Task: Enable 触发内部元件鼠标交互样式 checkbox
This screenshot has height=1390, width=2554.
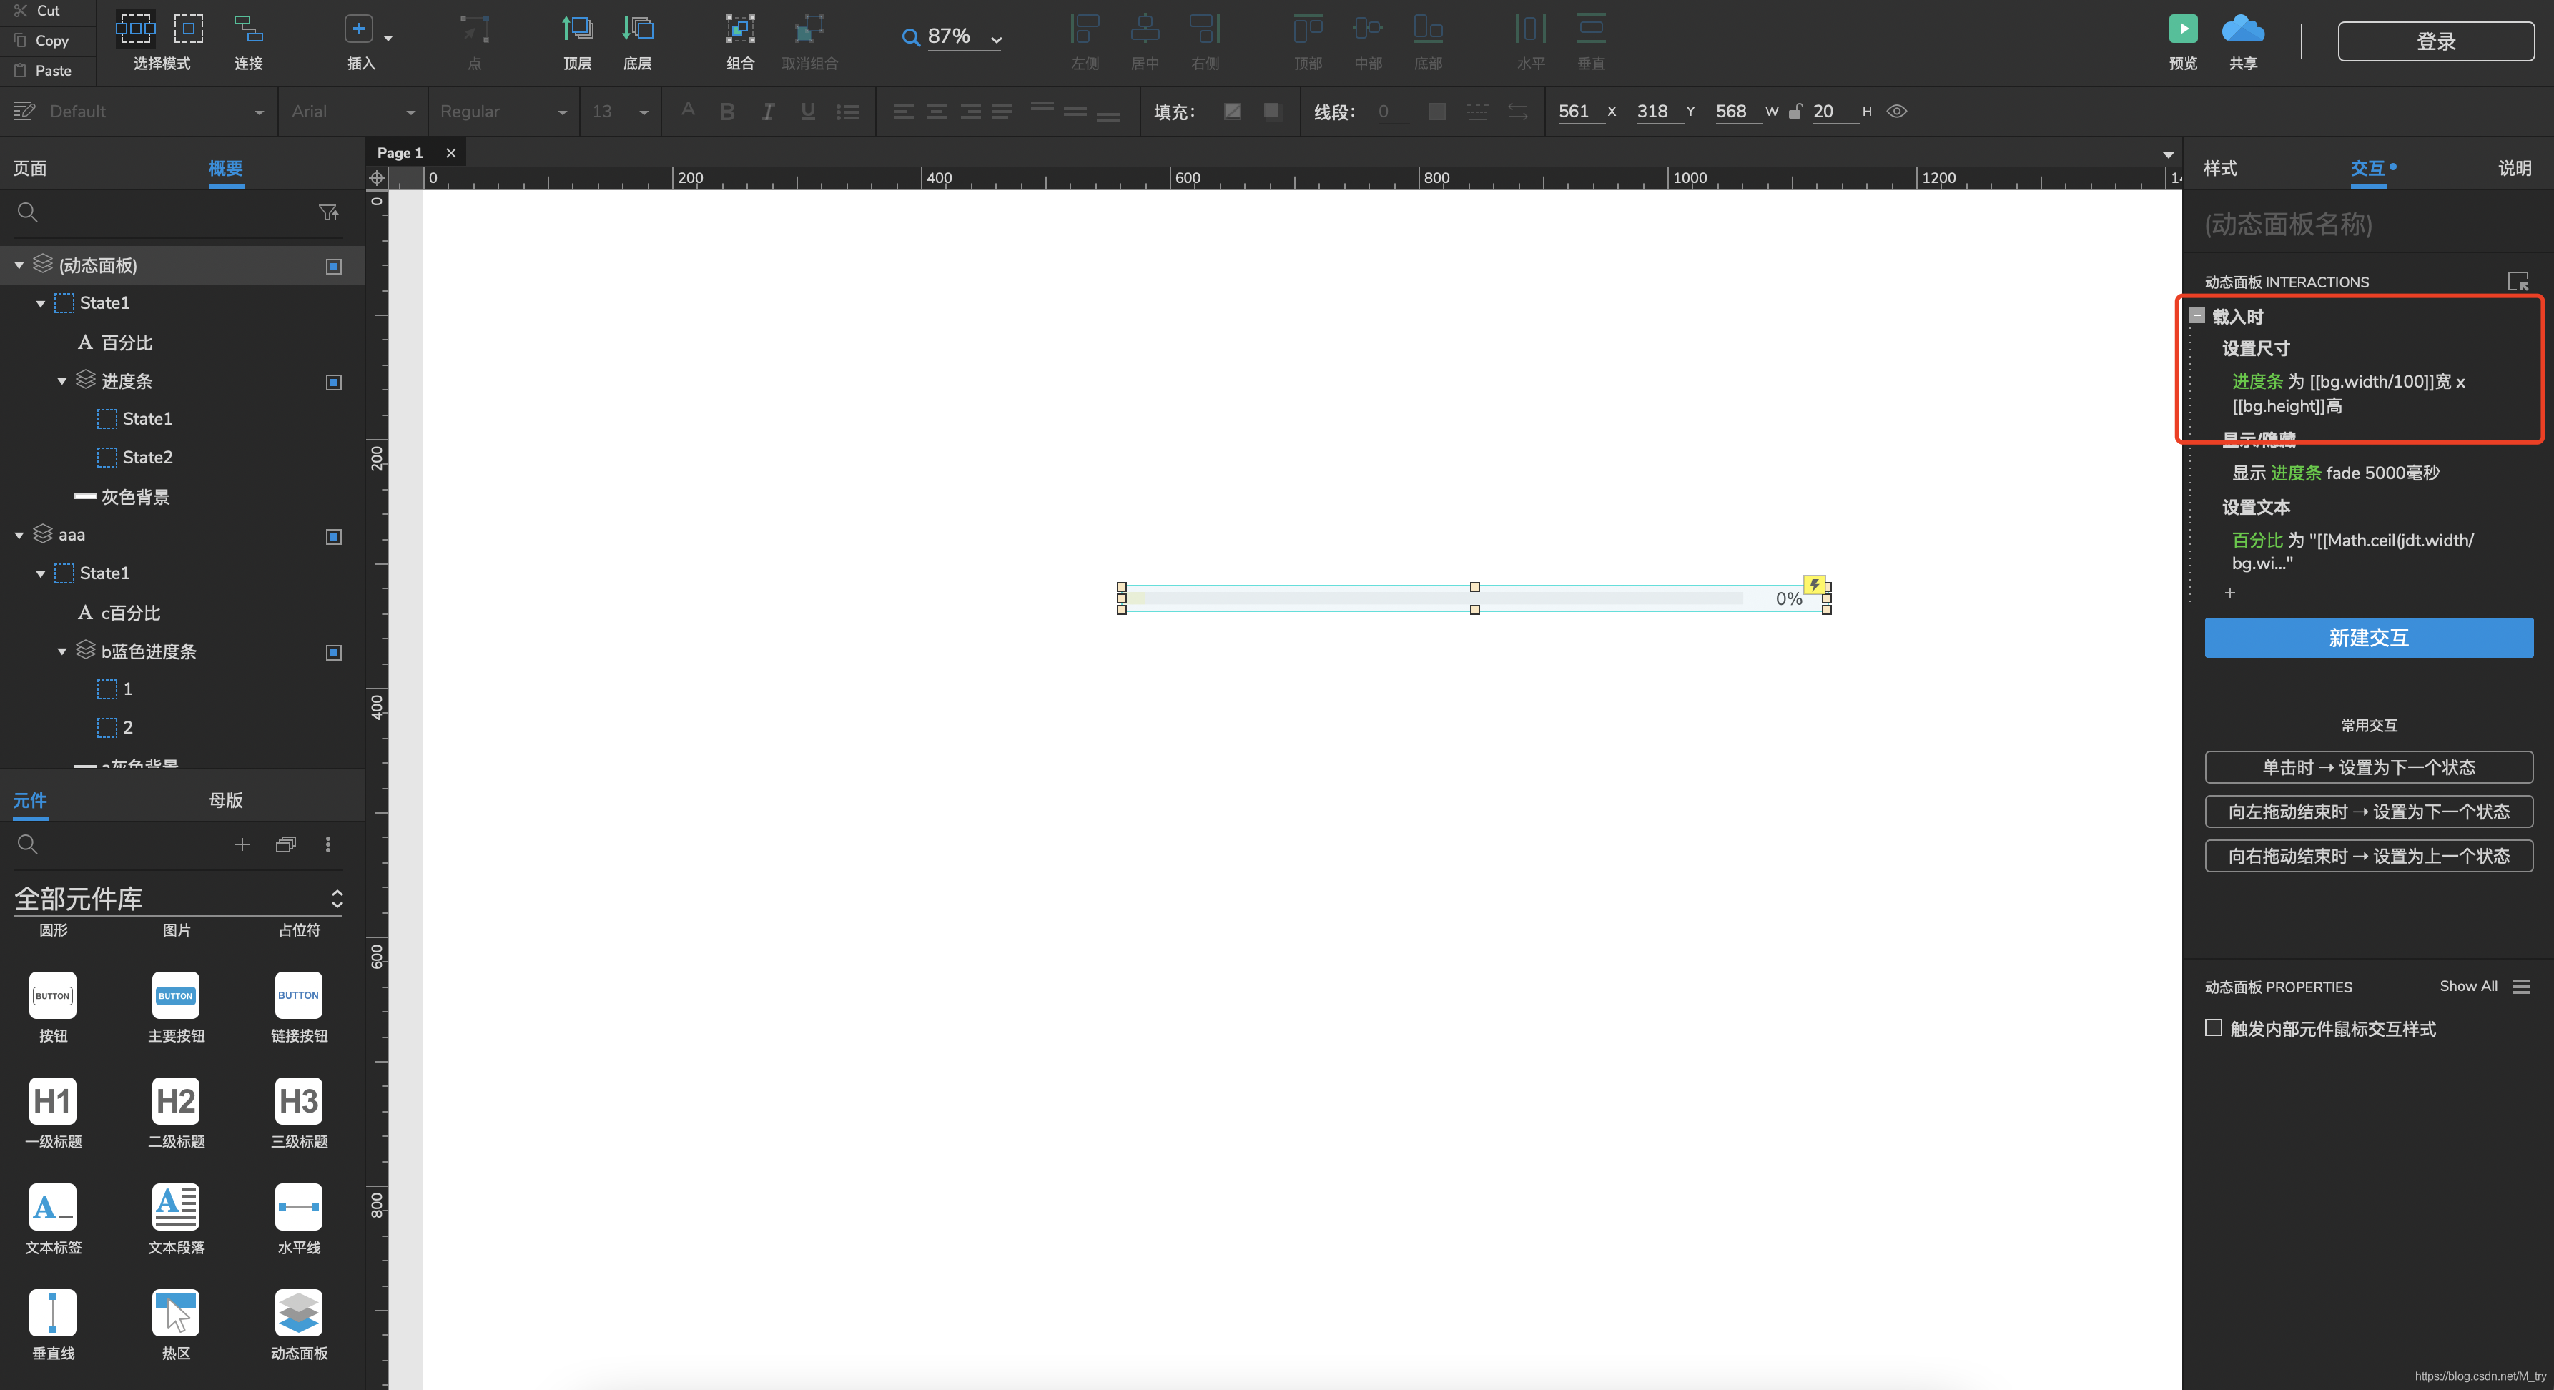Action: click(x=2213, y=1028)
